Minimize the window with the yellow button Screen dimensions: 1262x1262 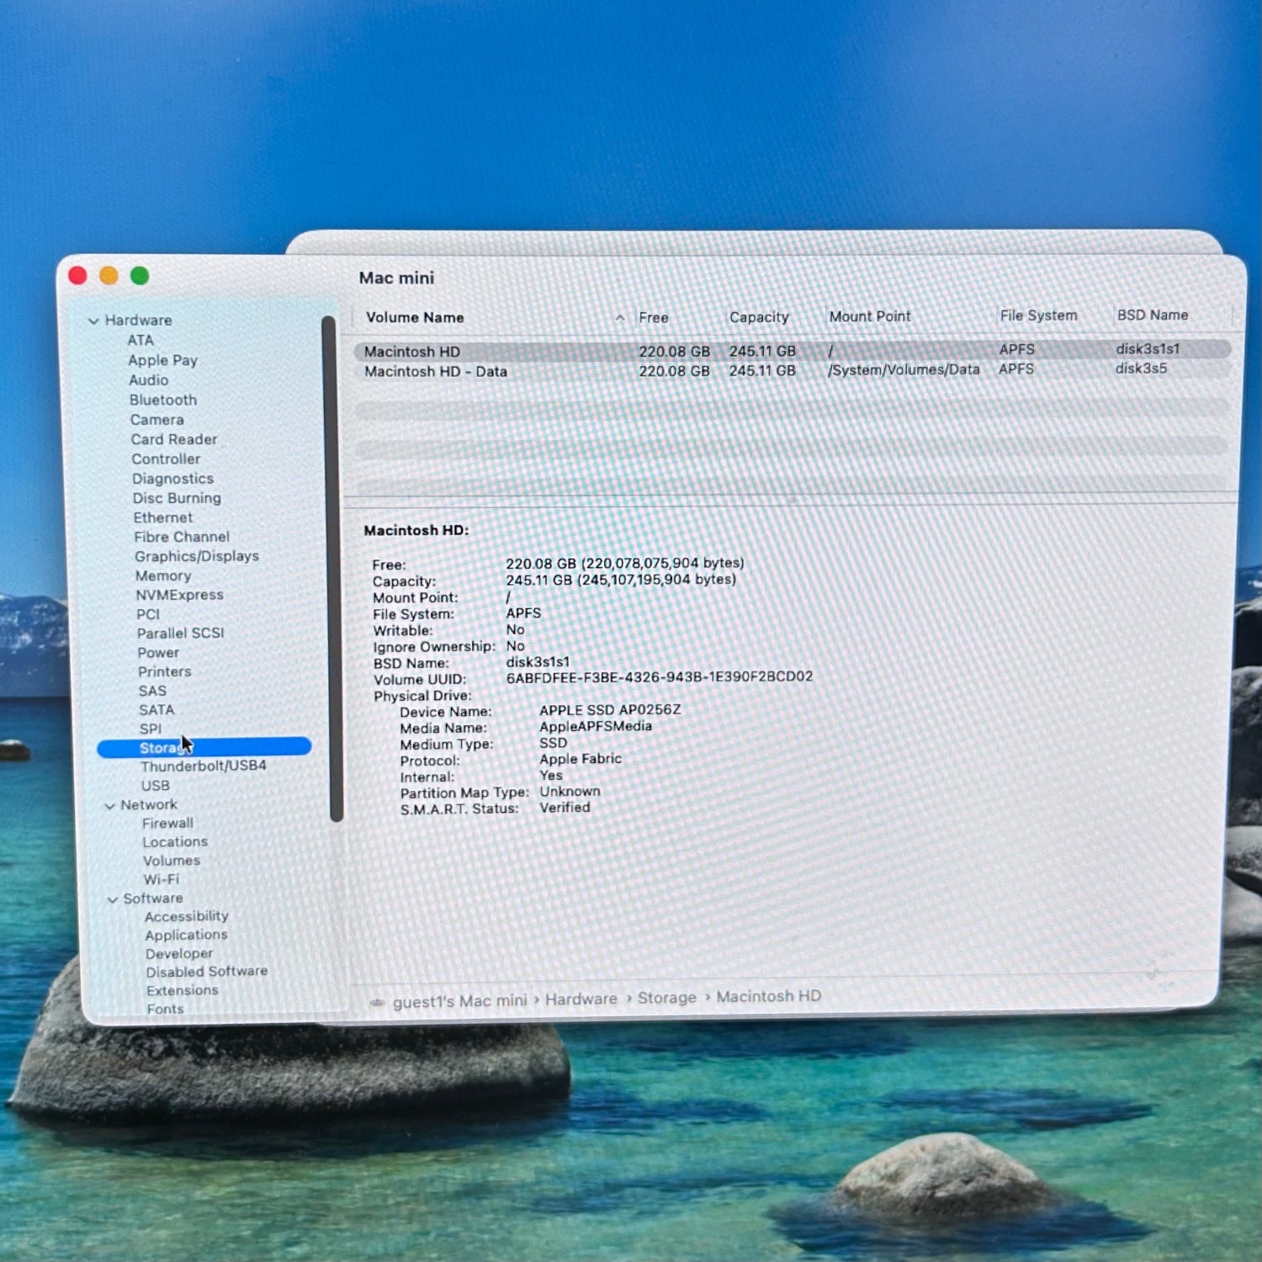[109, 275]
